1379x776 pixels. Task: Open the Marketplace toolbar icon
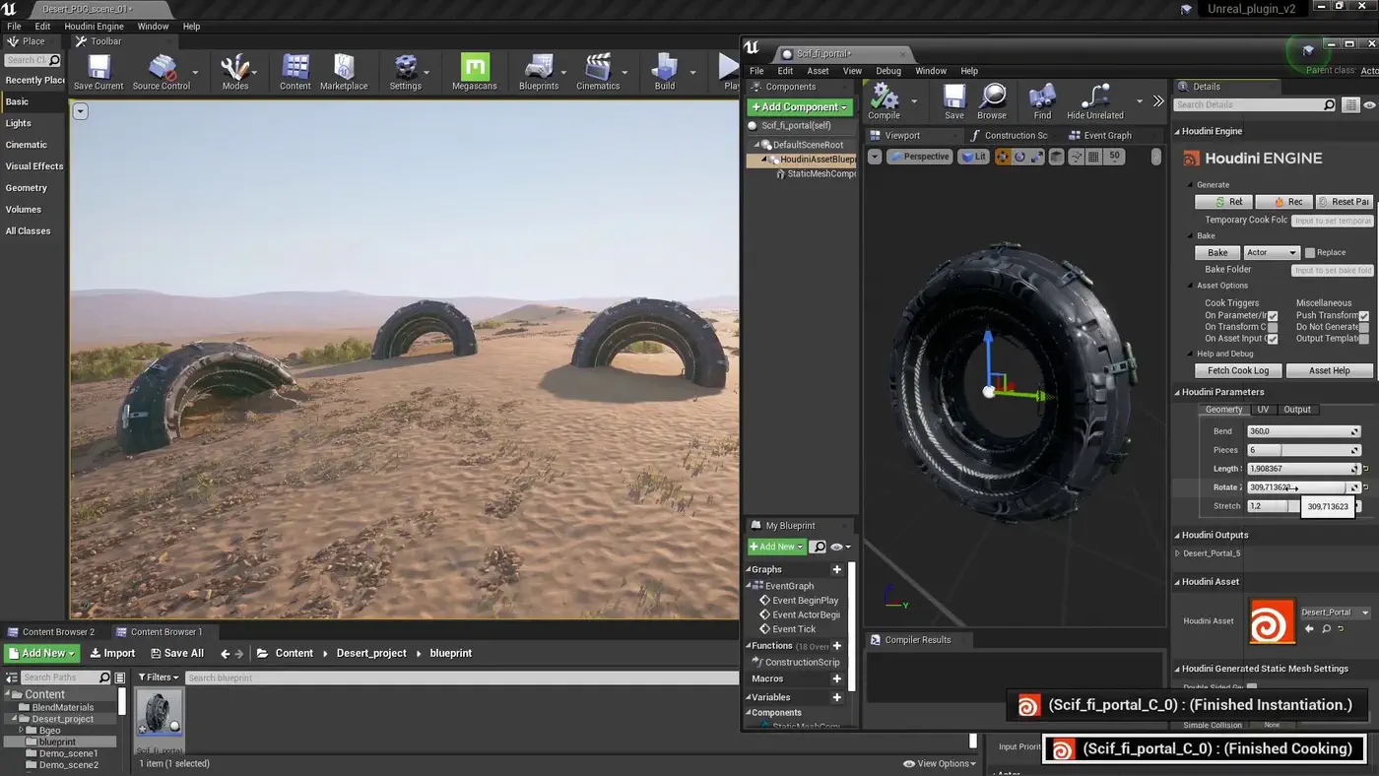click(344, 72)
